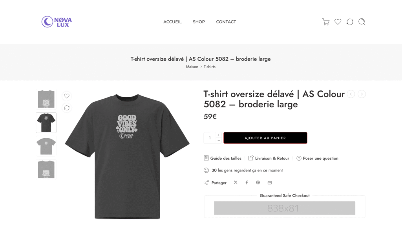This screenshot has width=402, height=240.
Task: Click compare icon beside product image
Action: [x=67, y=108]
